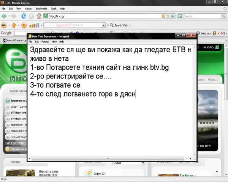Screen dimensions: 228x182
Task: Open Yahoo search box dropdown
Action: tap(103, 25)
